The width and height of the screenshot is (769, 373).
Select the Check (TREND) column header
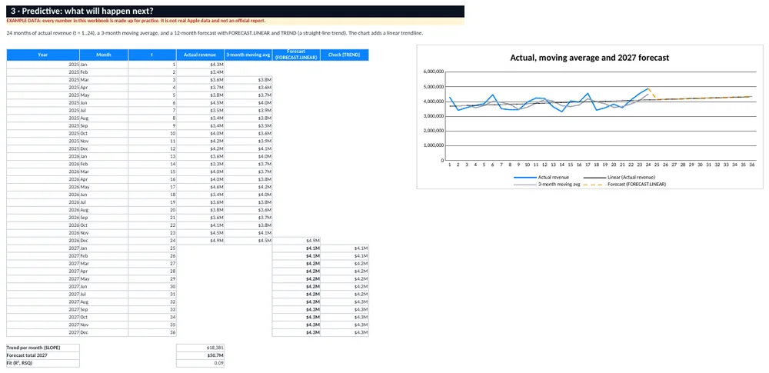[x=345, y=55]
